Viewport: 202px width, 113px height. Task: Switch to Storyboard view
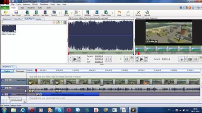(20, 71)
